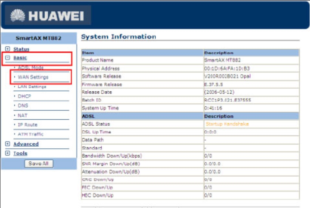Click the FEC Down/Up row label

click(97, 188)
